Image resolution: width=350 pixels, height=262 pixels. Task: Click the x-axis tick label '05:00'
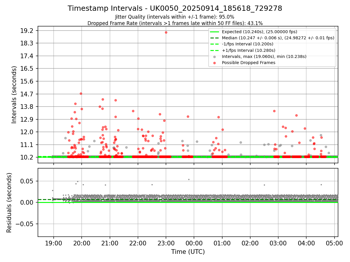(x=334, y=243)
